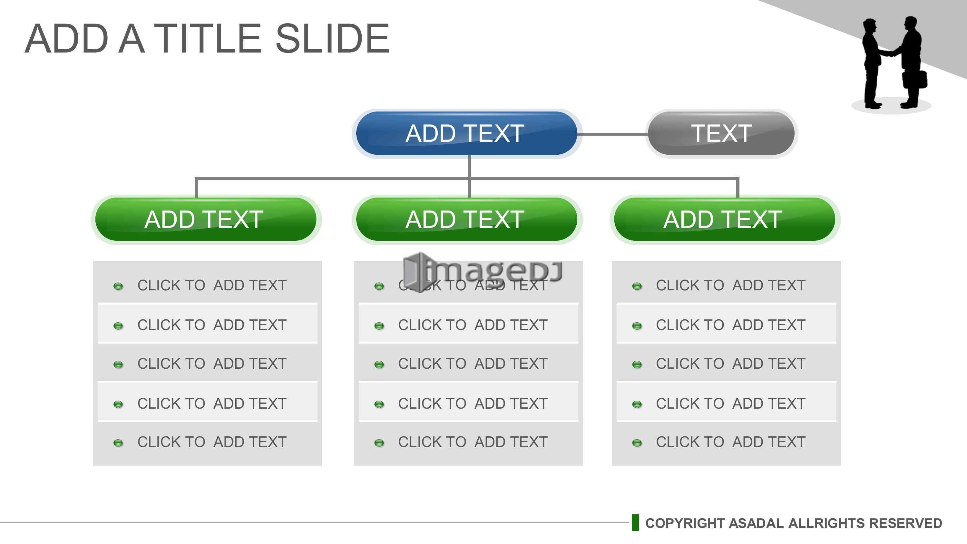Click the last green bullet in the right column
The width and height of the screenshot is (967, 544).
click(x=637, y=443)
